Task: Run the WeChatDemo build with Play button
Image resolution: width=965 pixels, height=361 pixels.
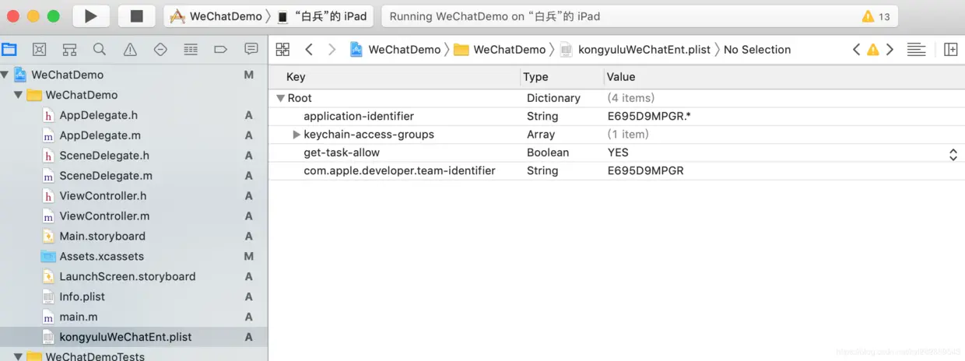Action: (x=91, y=16)
